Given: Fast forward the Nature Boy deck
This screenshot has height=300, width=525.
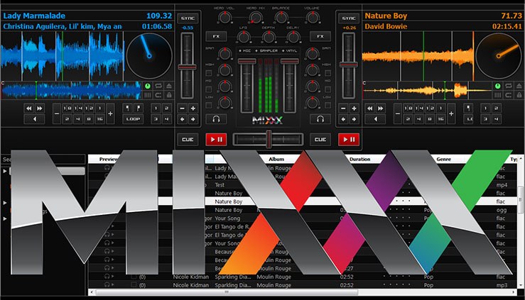Looking at the screenshot, I should [380, 109].
